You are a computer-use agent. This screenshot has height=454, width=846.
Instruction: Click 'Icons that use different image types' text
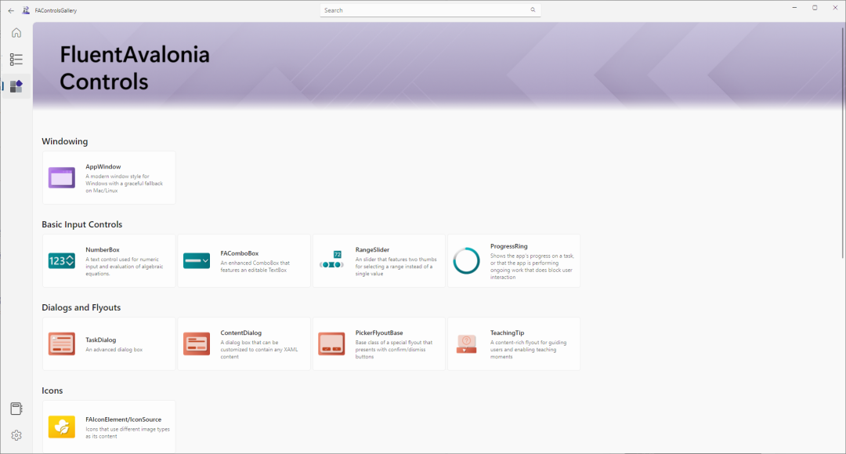[x=128, y=433]
